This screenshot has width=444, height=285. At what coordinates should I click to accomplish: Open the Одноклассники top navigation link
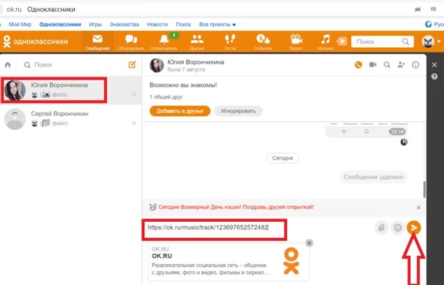click(60, 24)
